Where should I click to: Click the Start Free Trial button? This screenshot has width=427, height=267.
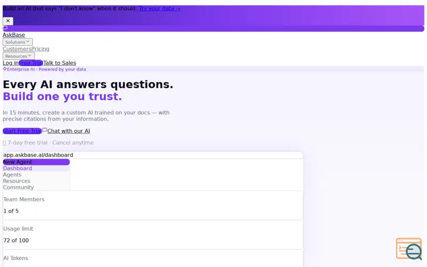click(22, 131)
